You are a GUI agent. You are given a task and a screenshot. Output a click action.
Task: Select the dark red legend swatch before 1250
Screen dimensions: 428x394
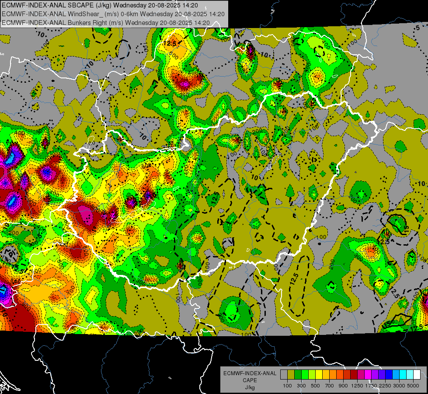coord(354,375)
